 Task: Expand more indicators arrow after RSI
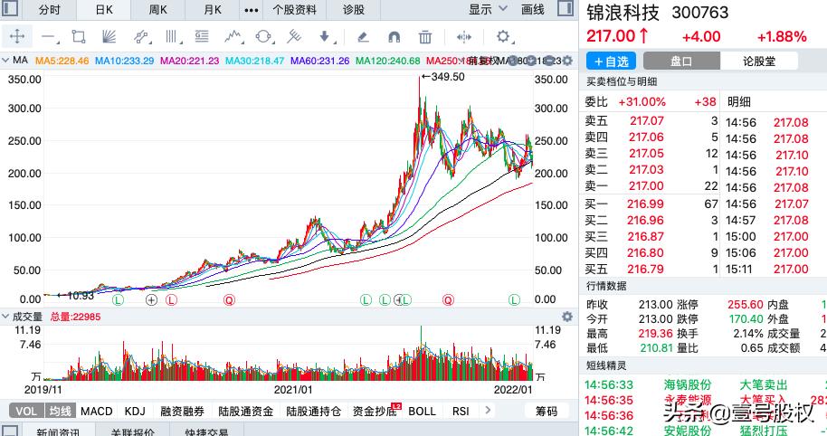pyautogui.click(x=488, y=410)
